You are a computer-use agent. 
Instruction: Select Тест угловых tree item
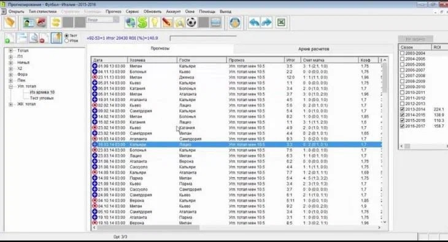point(42,98)
